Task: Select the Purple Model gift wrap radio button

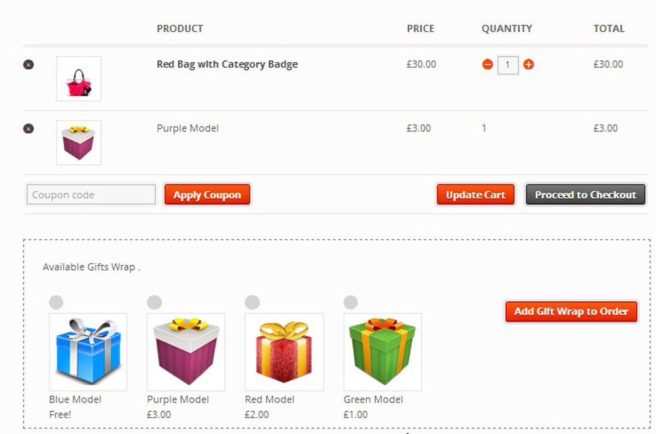Action: coord(154,302)
